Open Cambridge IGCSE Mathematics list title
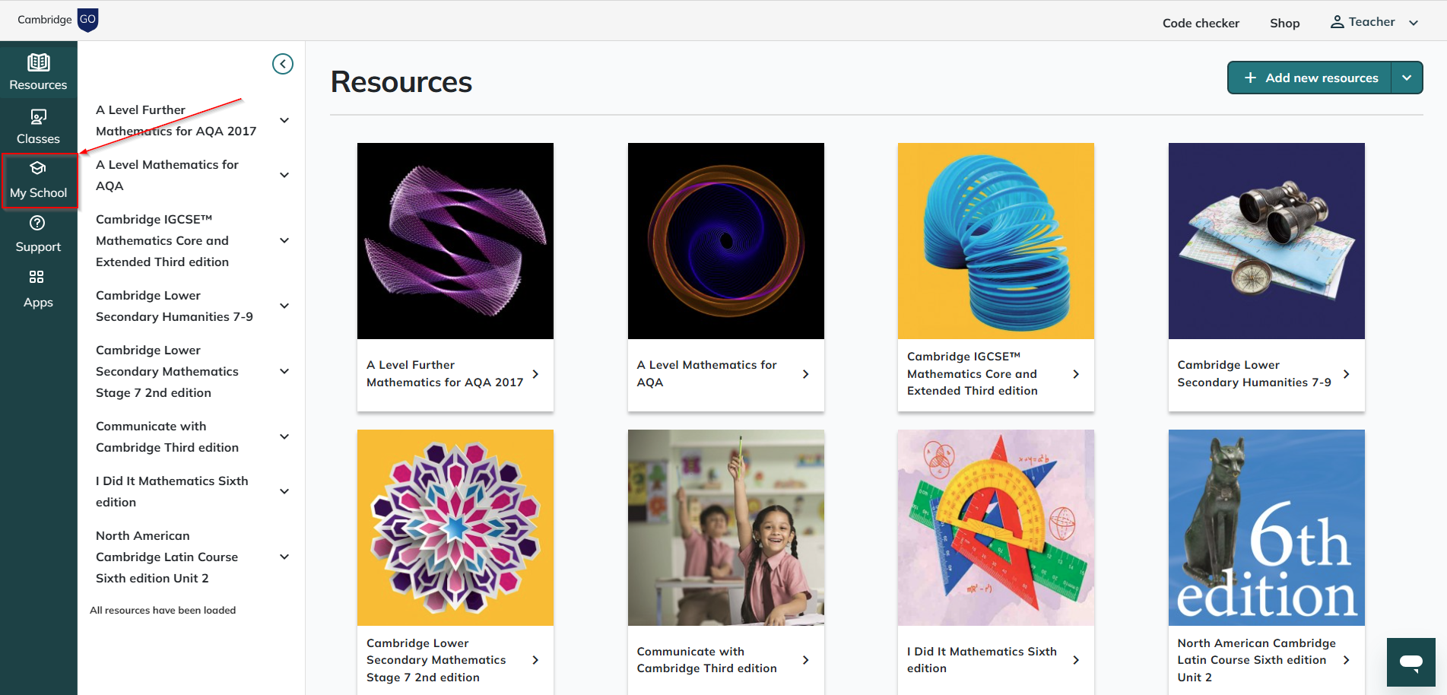The height and width of the screenshot is (695, 1447). click(163, 240)
